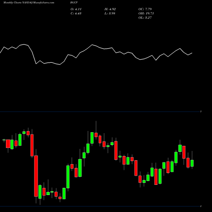
Task: Select the 'H: 4.92' high value
Action: pos(110,9)
